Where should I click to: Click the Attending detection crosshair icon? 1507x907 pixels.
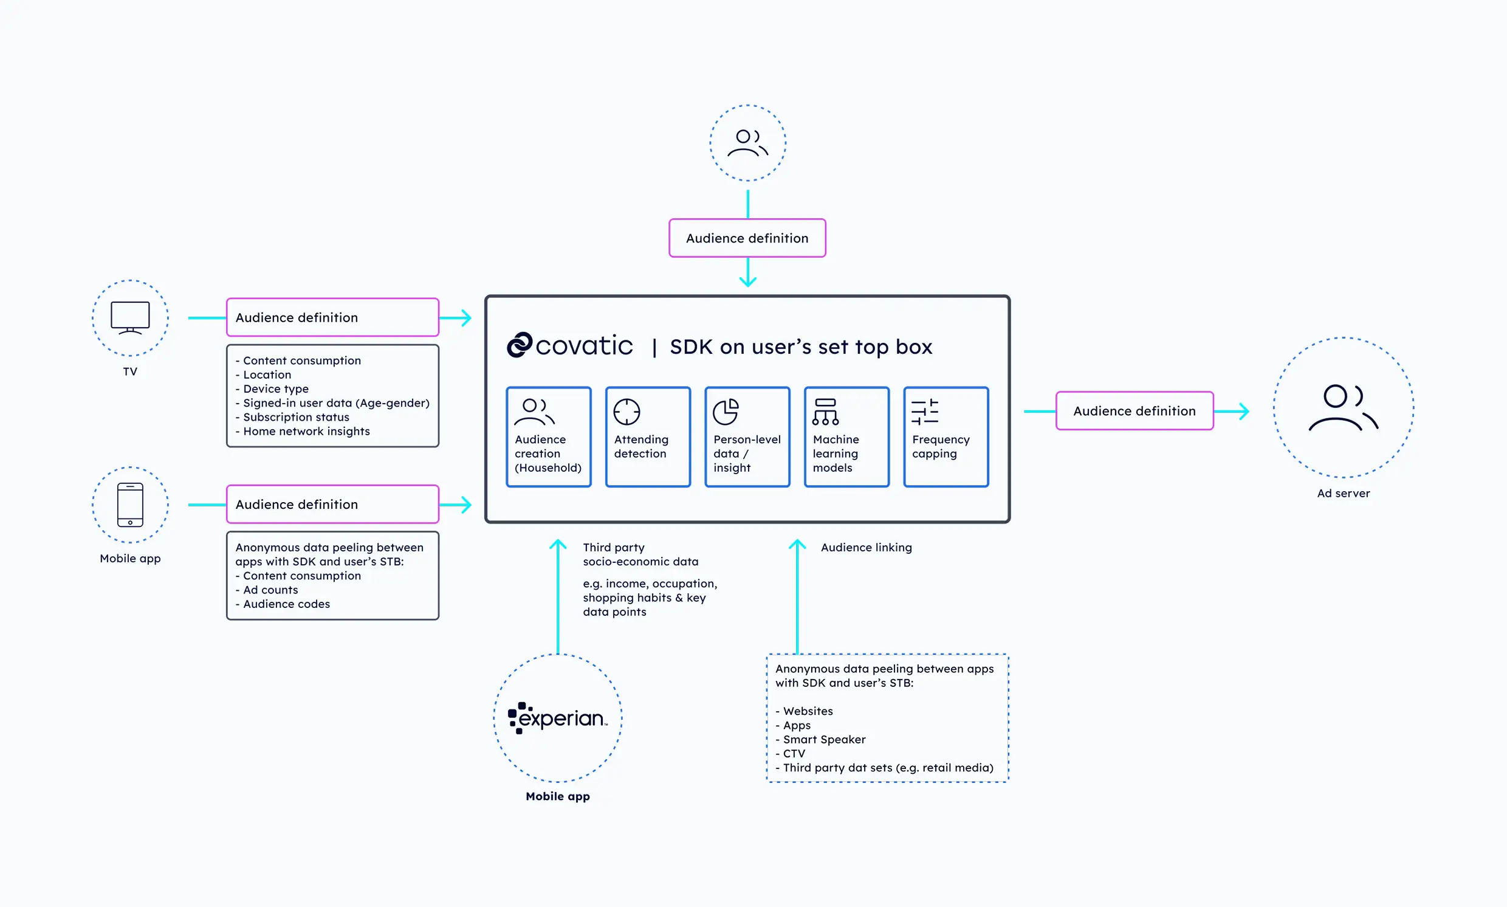(x=626, y=412)
